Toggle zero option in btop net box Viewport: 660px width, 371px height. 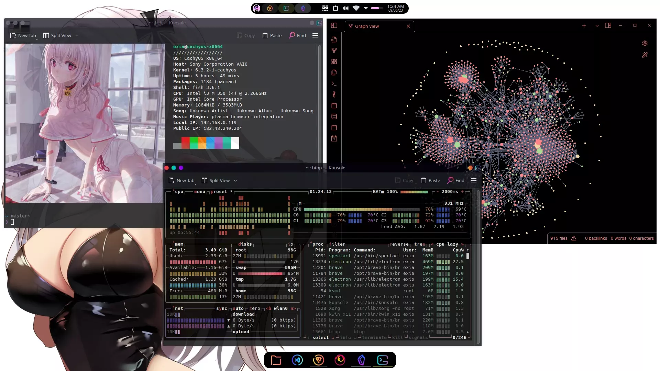[x=255, y=308]
